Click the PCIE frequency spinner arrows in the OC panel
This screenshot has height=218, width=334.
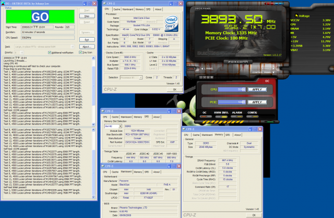coord(244,102)
